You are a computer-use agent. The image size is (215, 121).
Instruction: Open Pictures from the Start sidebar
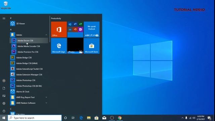pos(4,96)
